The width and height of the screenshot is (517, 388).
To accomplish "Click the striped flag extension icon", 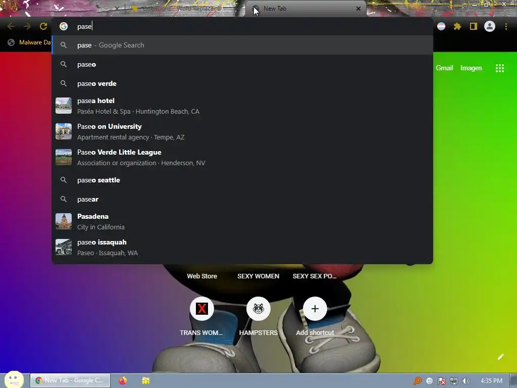I will point(441,26).
